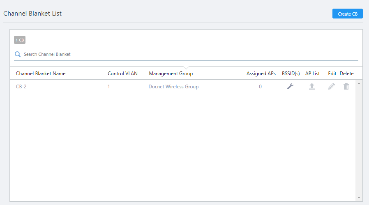369x205 pixels.
Task: Click the scrollbar up arrow
Action: click(x=359, y=83)
